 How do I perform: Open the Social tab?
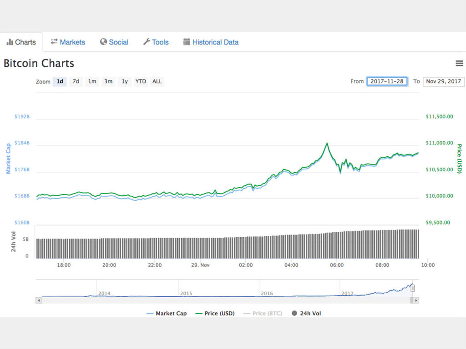tap(114, 42)
